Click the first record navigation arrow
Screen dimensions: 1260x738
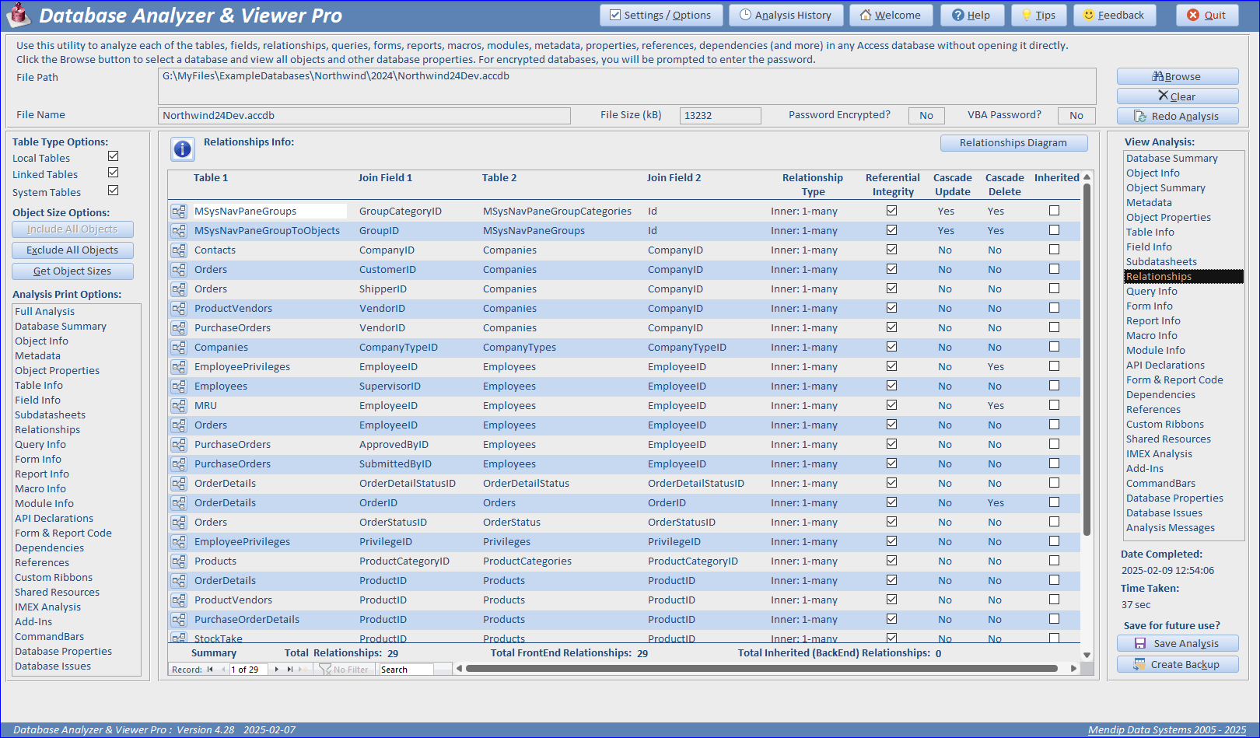pyautogui.click(x=210, y=669)
